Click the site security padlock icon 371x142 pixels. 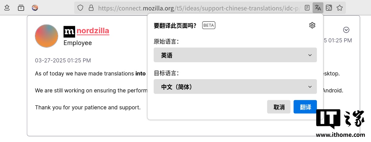point(91,8)
